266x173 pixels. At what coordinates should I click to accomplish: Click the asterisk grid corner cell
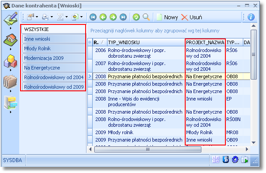click(90, 42)
